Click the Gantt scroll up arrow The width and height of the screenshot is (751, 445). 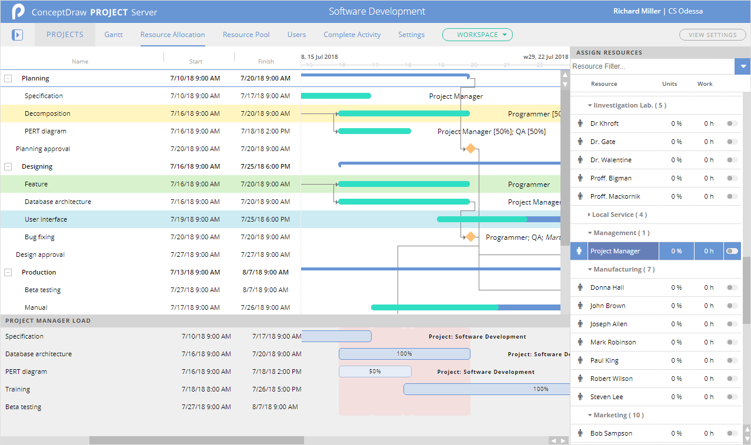tap(565, 75)
